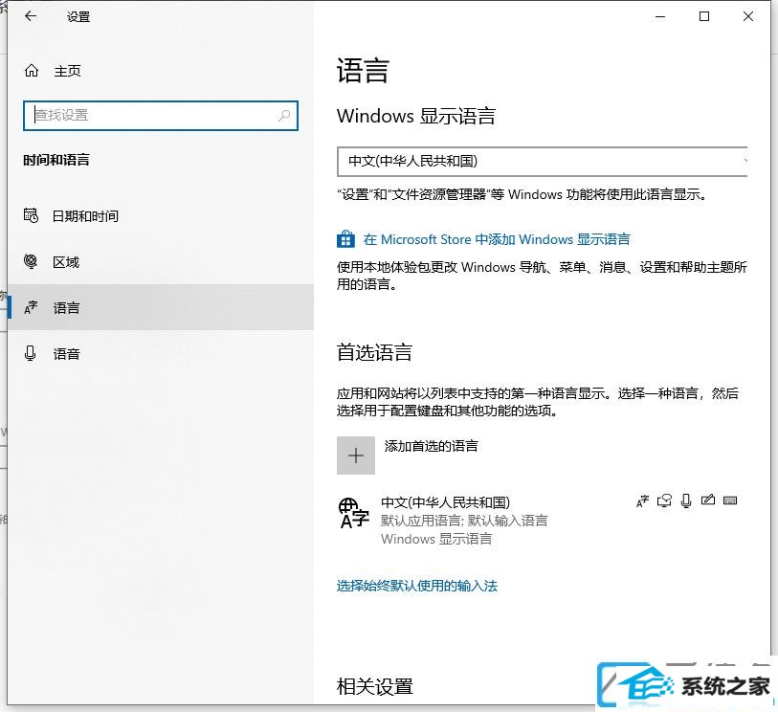Select 区域 in the sidebar
The height and width of the screenshot is (712, 778).
161,261
